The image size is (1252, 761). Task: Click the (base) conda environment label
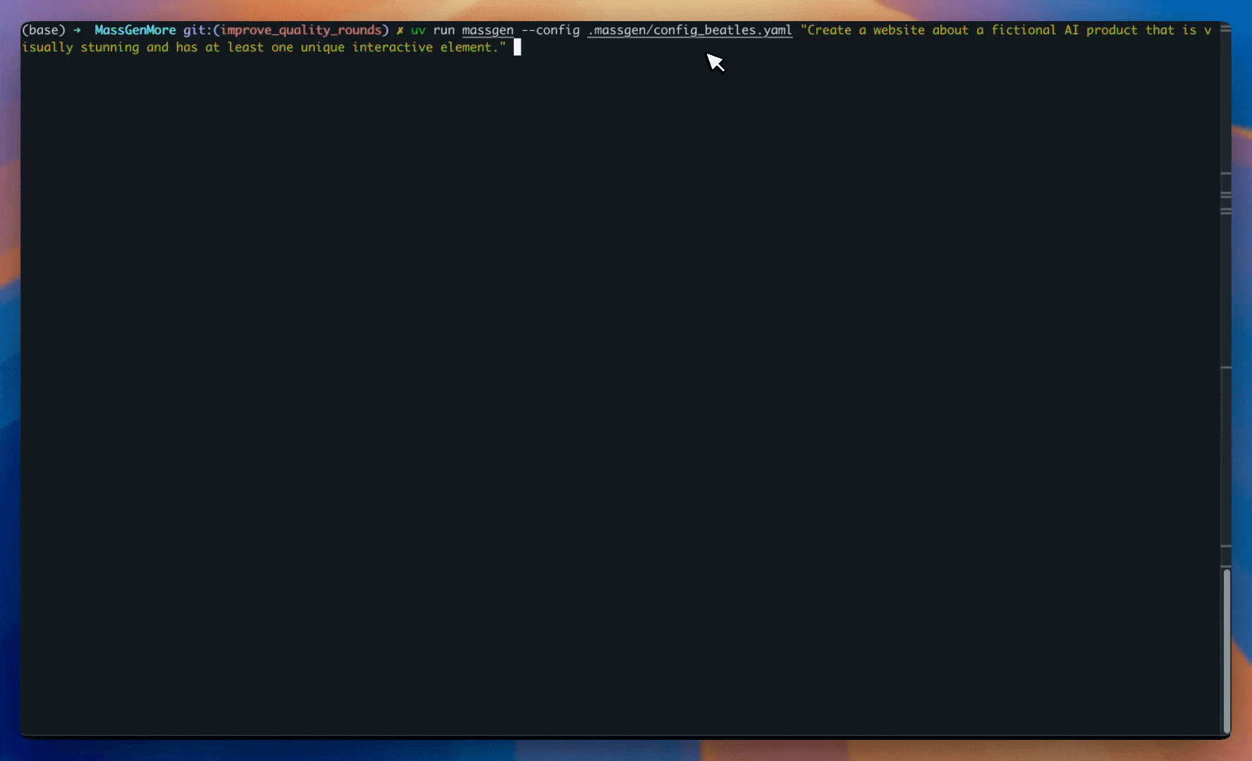click(43, 30)
